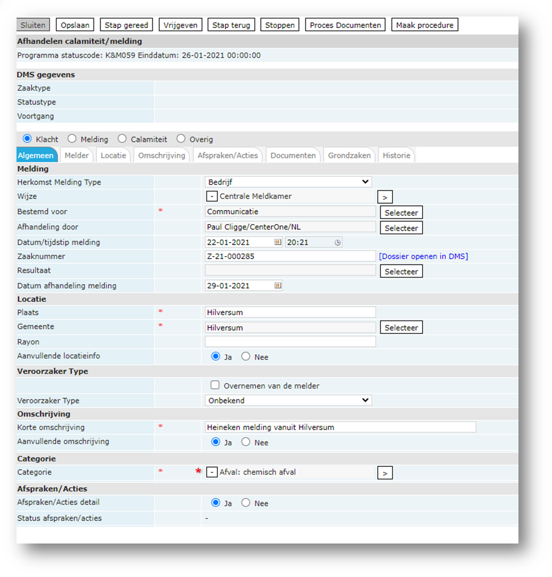This screenshot has width=552, height=577.
Task: Click the Korte omschrijving text field
Action: tap(340, 427)
